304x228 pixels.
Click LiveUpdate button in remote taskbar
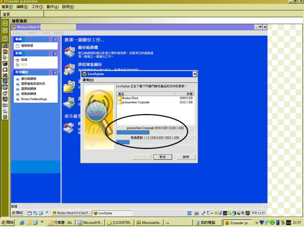(x=112, y=213)
